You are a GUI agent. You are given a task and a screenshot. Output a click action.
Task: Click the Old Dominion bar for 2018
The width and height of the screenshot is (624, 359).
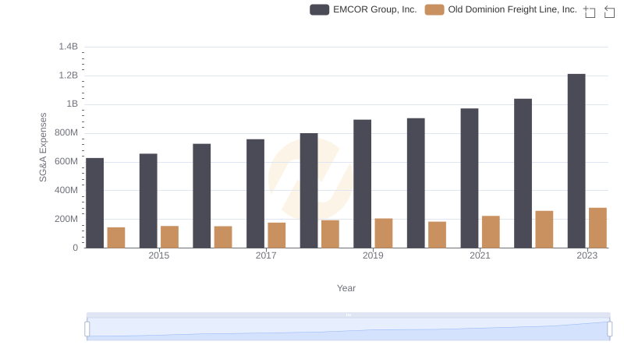(x=330, y=234)
